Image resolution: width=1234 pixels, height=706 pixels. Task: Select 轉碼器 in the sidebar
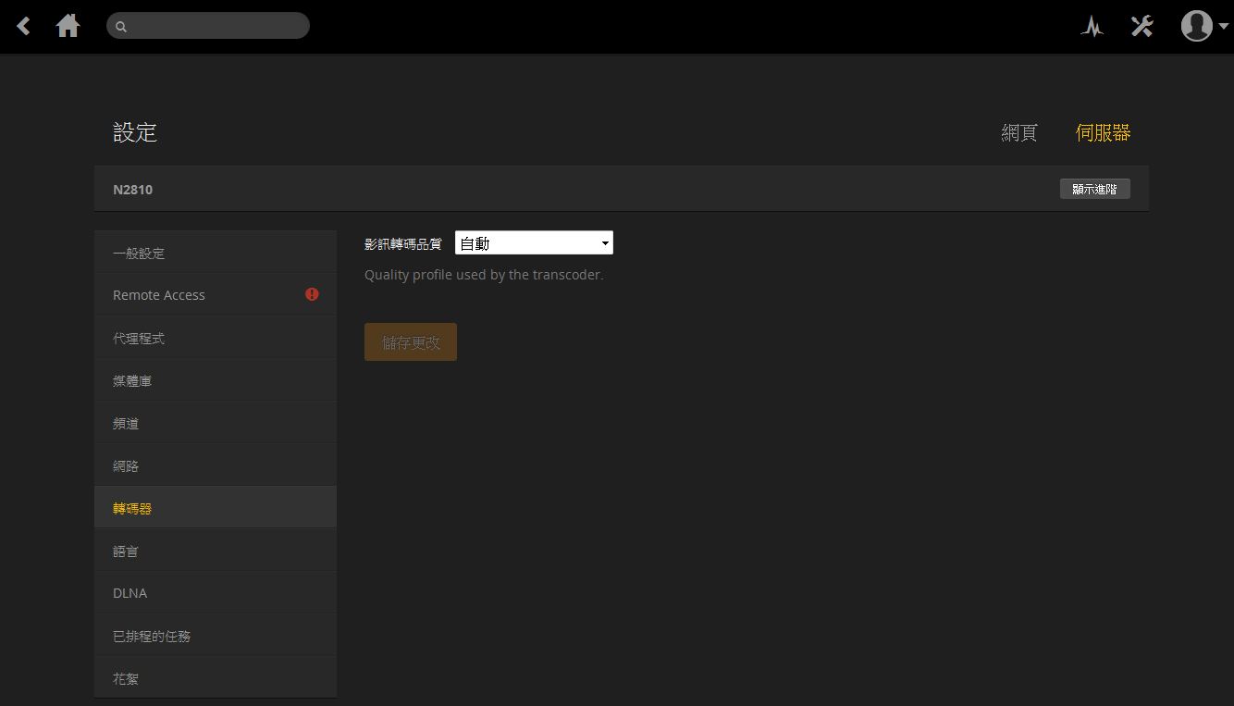(216, 508)
